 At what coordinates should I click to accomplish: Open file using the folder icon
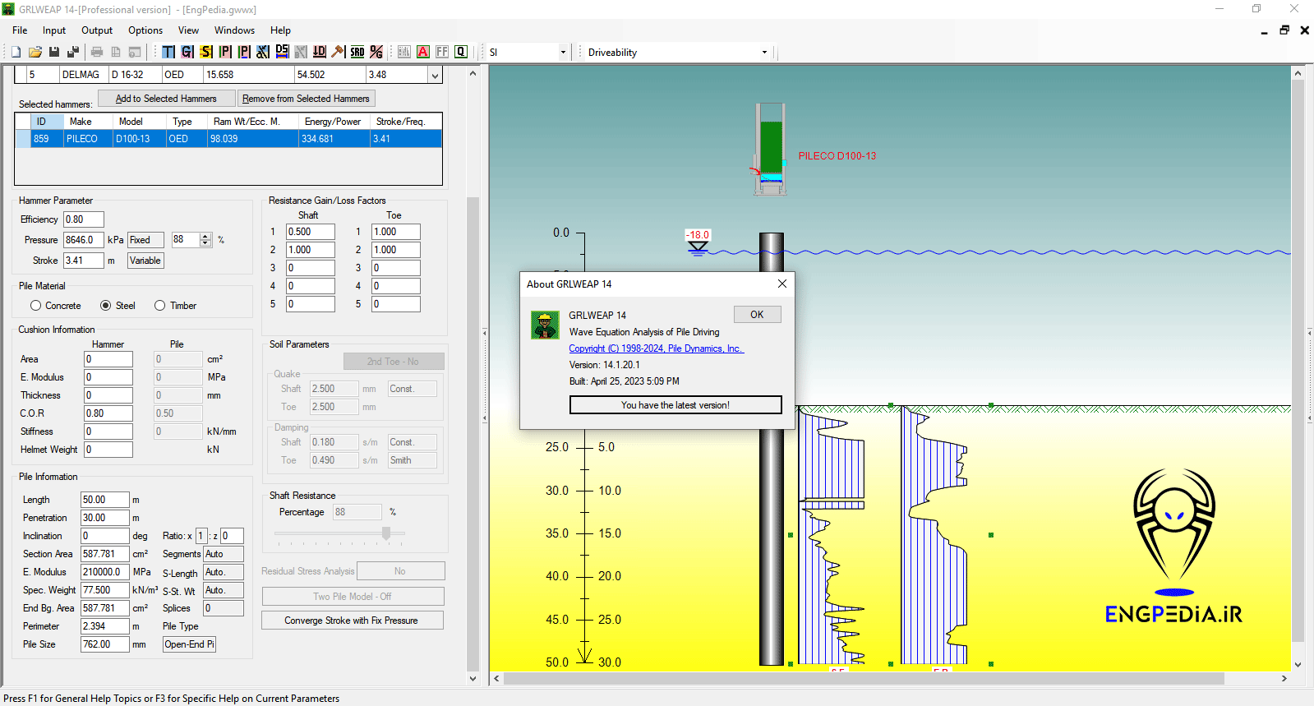tap(35, 52)
